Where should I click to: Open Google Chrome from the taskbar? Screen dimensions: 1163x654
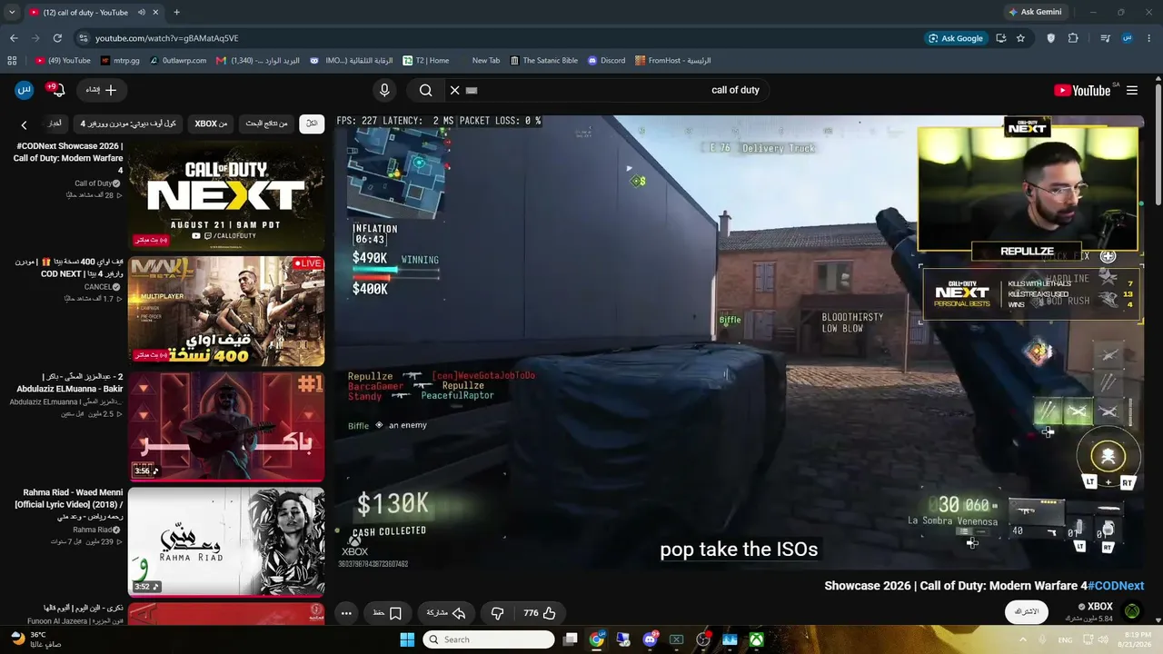click(596, 639)
